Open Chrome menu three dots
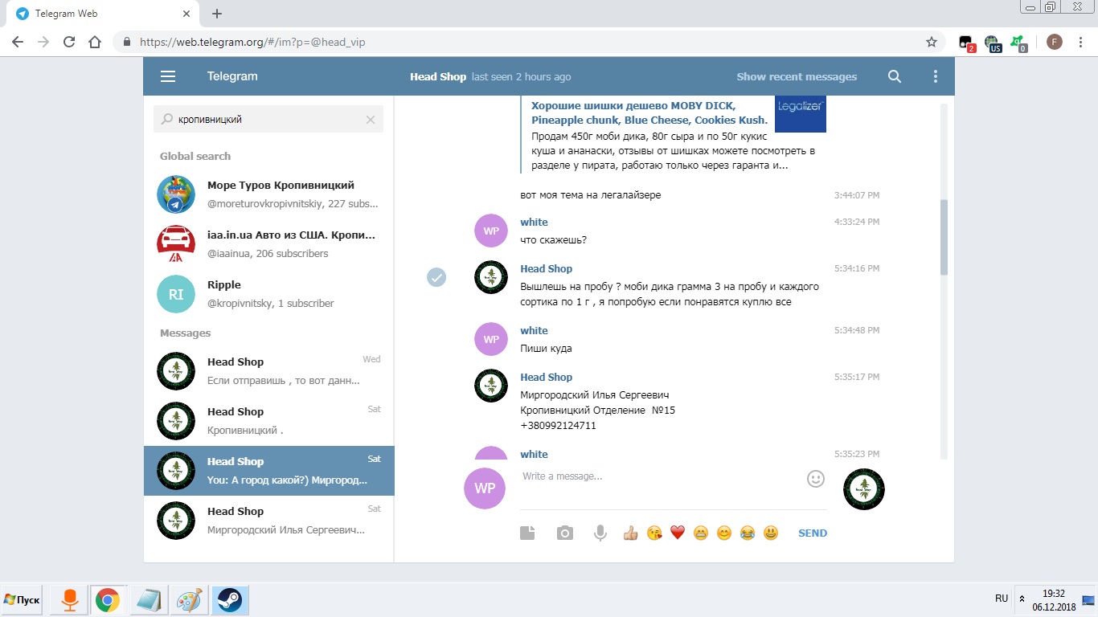This screenshot has height=617, width=1098. 1081,42
